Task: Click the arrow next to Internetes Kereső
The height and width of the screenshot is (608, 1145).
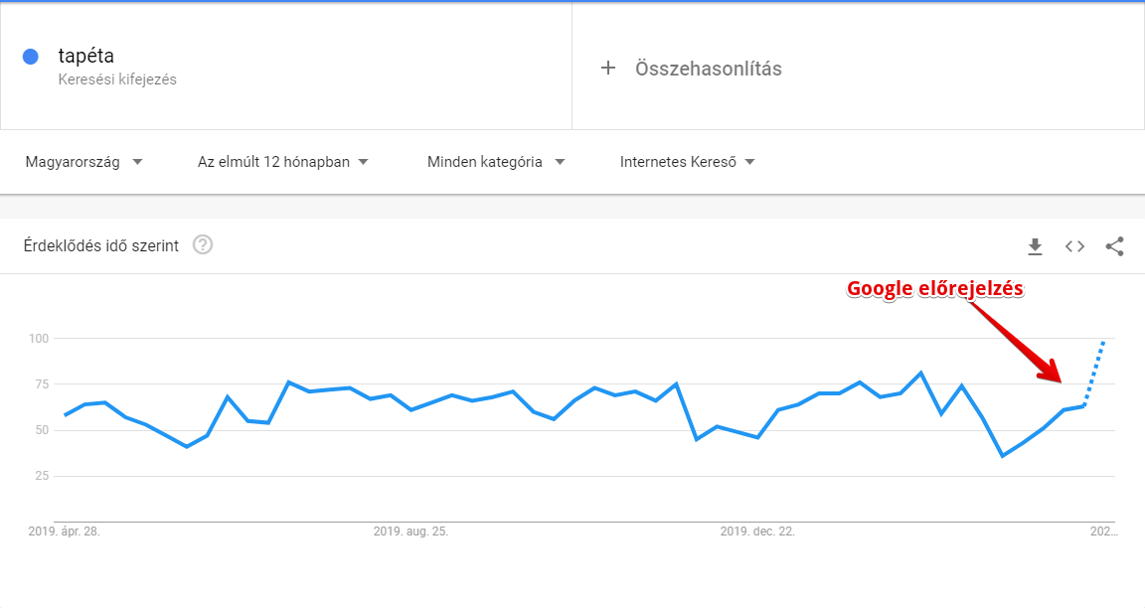Action: (749, 162)
